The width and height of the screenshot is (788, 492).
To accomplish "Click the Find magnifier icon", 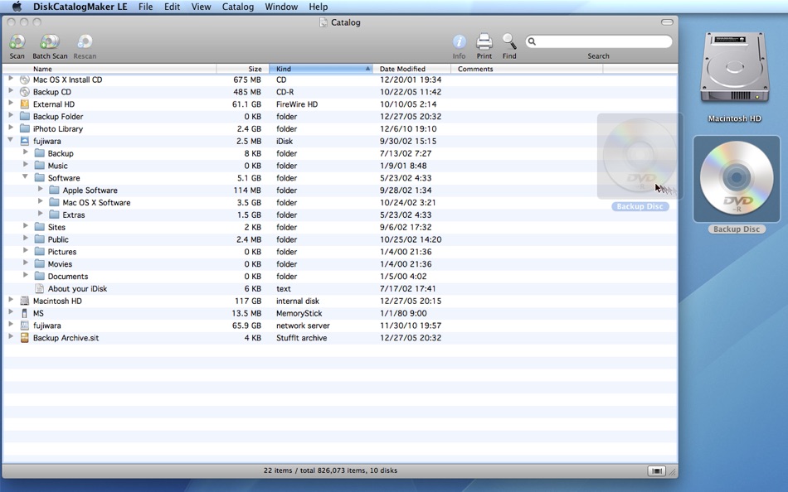I will tap(509, 41).
